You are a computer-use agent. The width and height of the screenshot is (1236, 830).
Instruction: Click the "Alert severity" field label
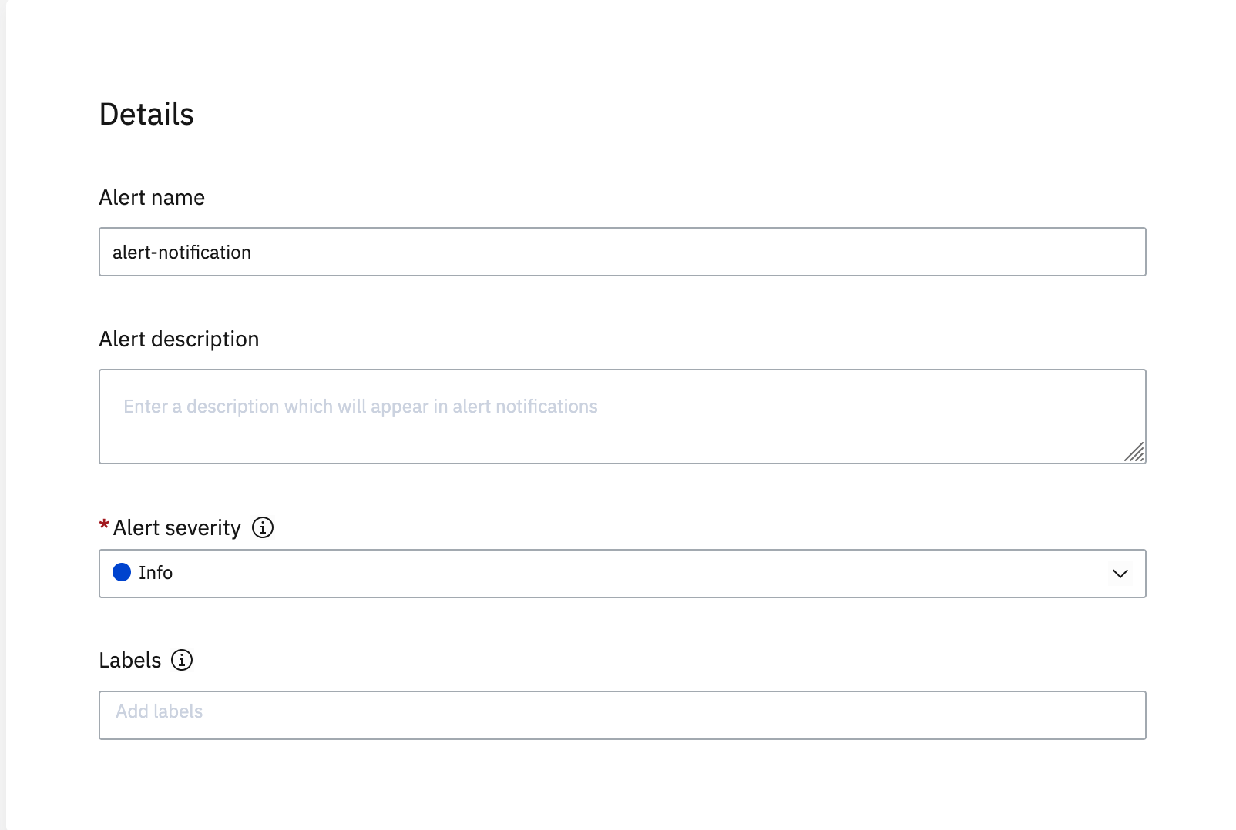tap(177, 528)
